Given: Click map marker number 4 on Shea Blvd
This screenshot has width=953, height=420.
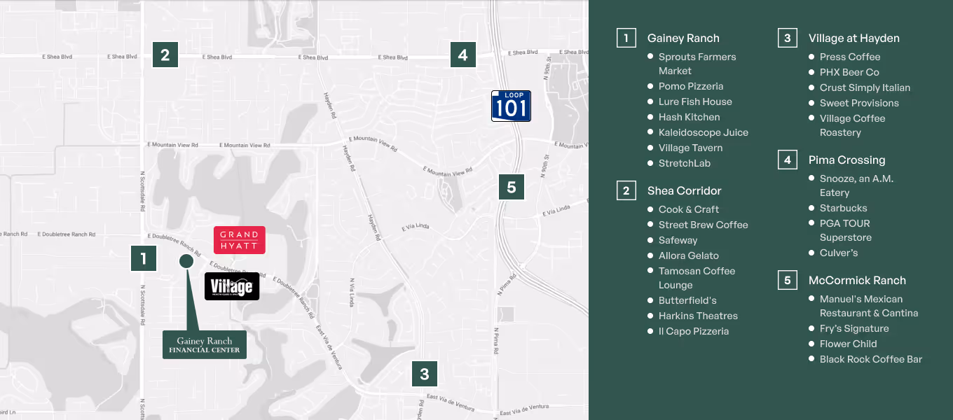Looking at the screenshot, I should coord(462,55).
